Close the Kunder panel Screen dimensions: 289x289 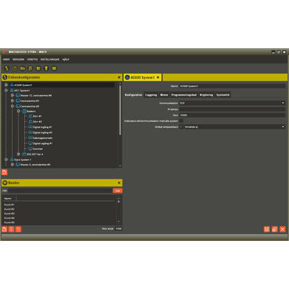point(119,183)
